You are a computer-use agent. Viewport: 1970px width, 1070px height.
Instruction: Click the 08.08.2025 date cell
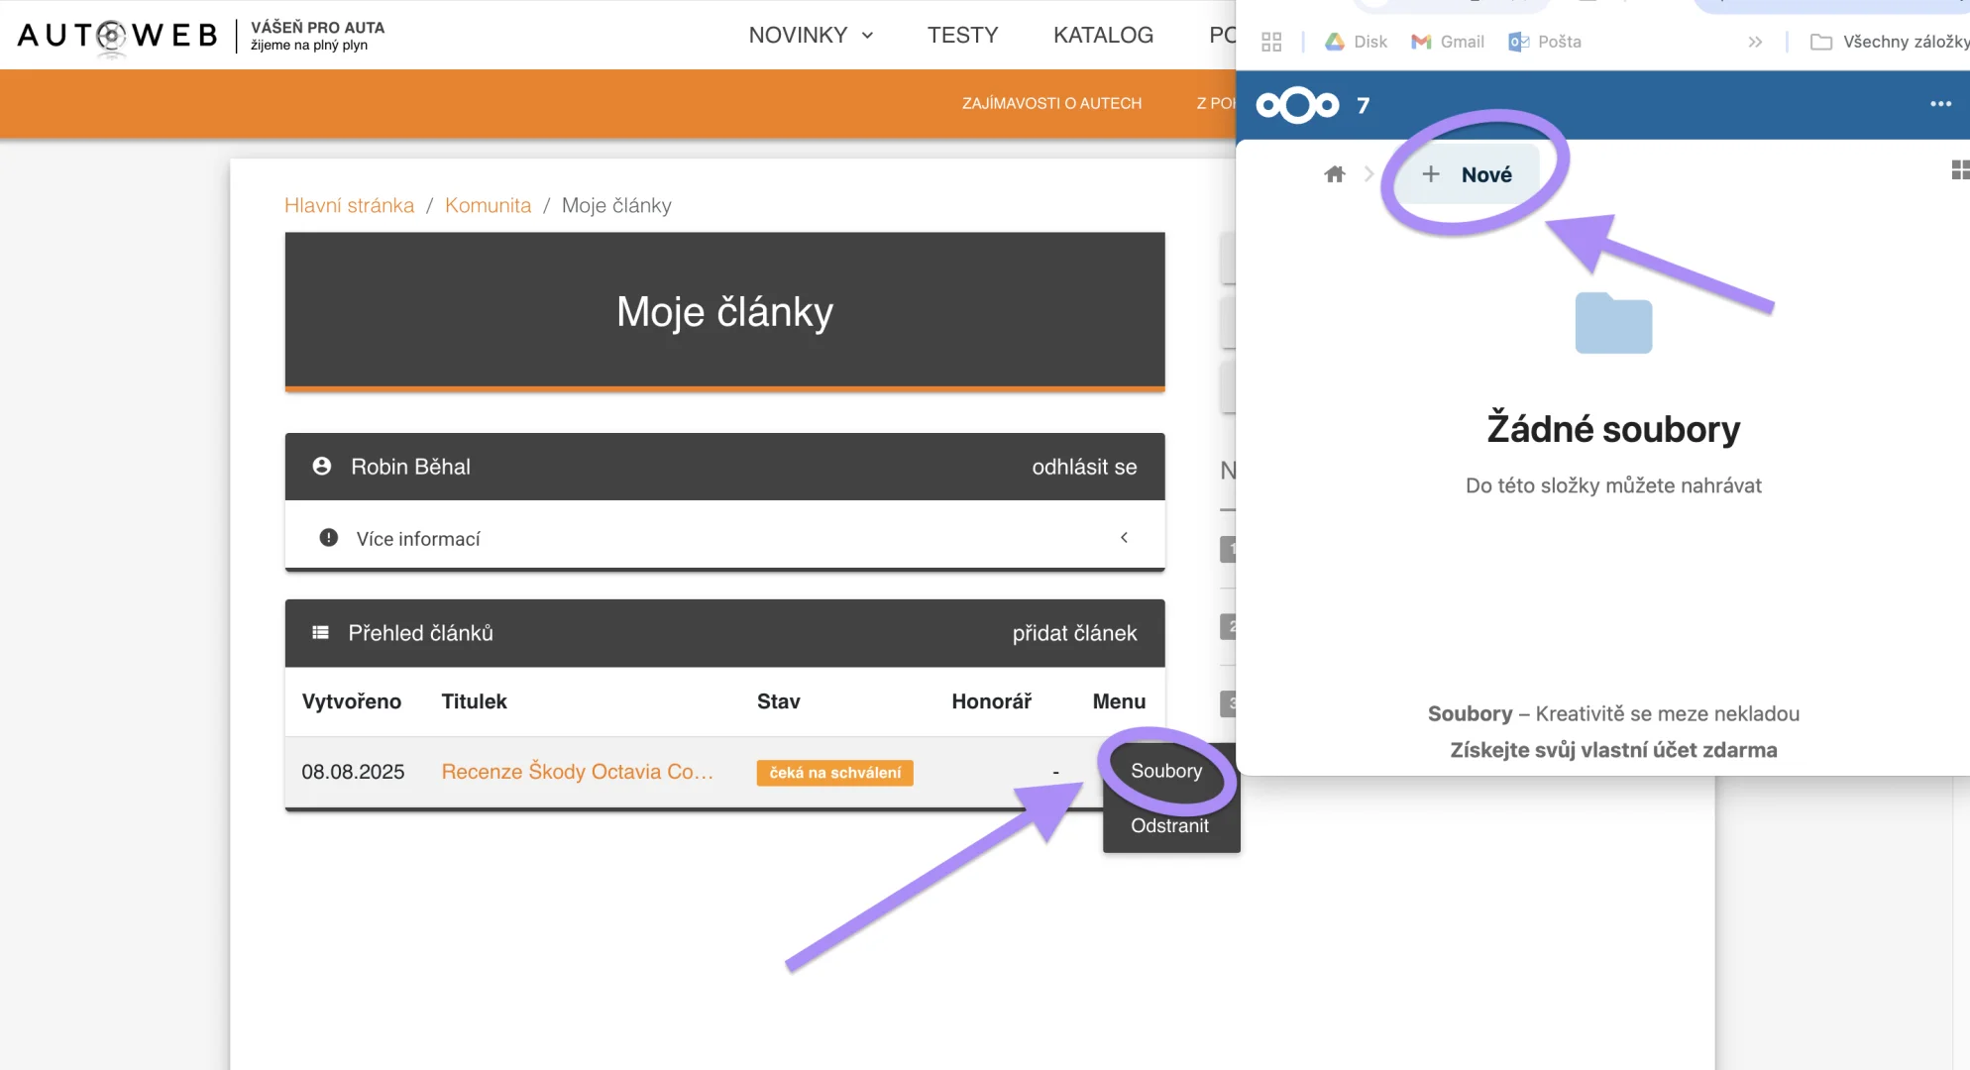click(x=353, y=772)
